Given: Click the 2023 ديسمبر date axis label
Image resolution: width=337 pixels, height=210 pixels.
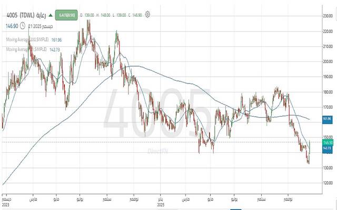Looking at the screenshot, I should point(4,201).
